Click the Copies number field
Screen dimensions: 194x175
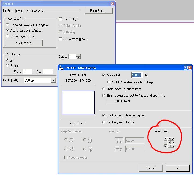73,57
